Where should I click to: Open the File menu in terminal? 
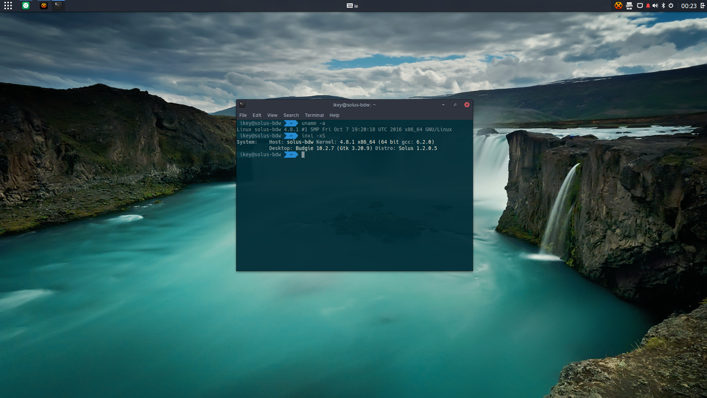click(243, 115)
